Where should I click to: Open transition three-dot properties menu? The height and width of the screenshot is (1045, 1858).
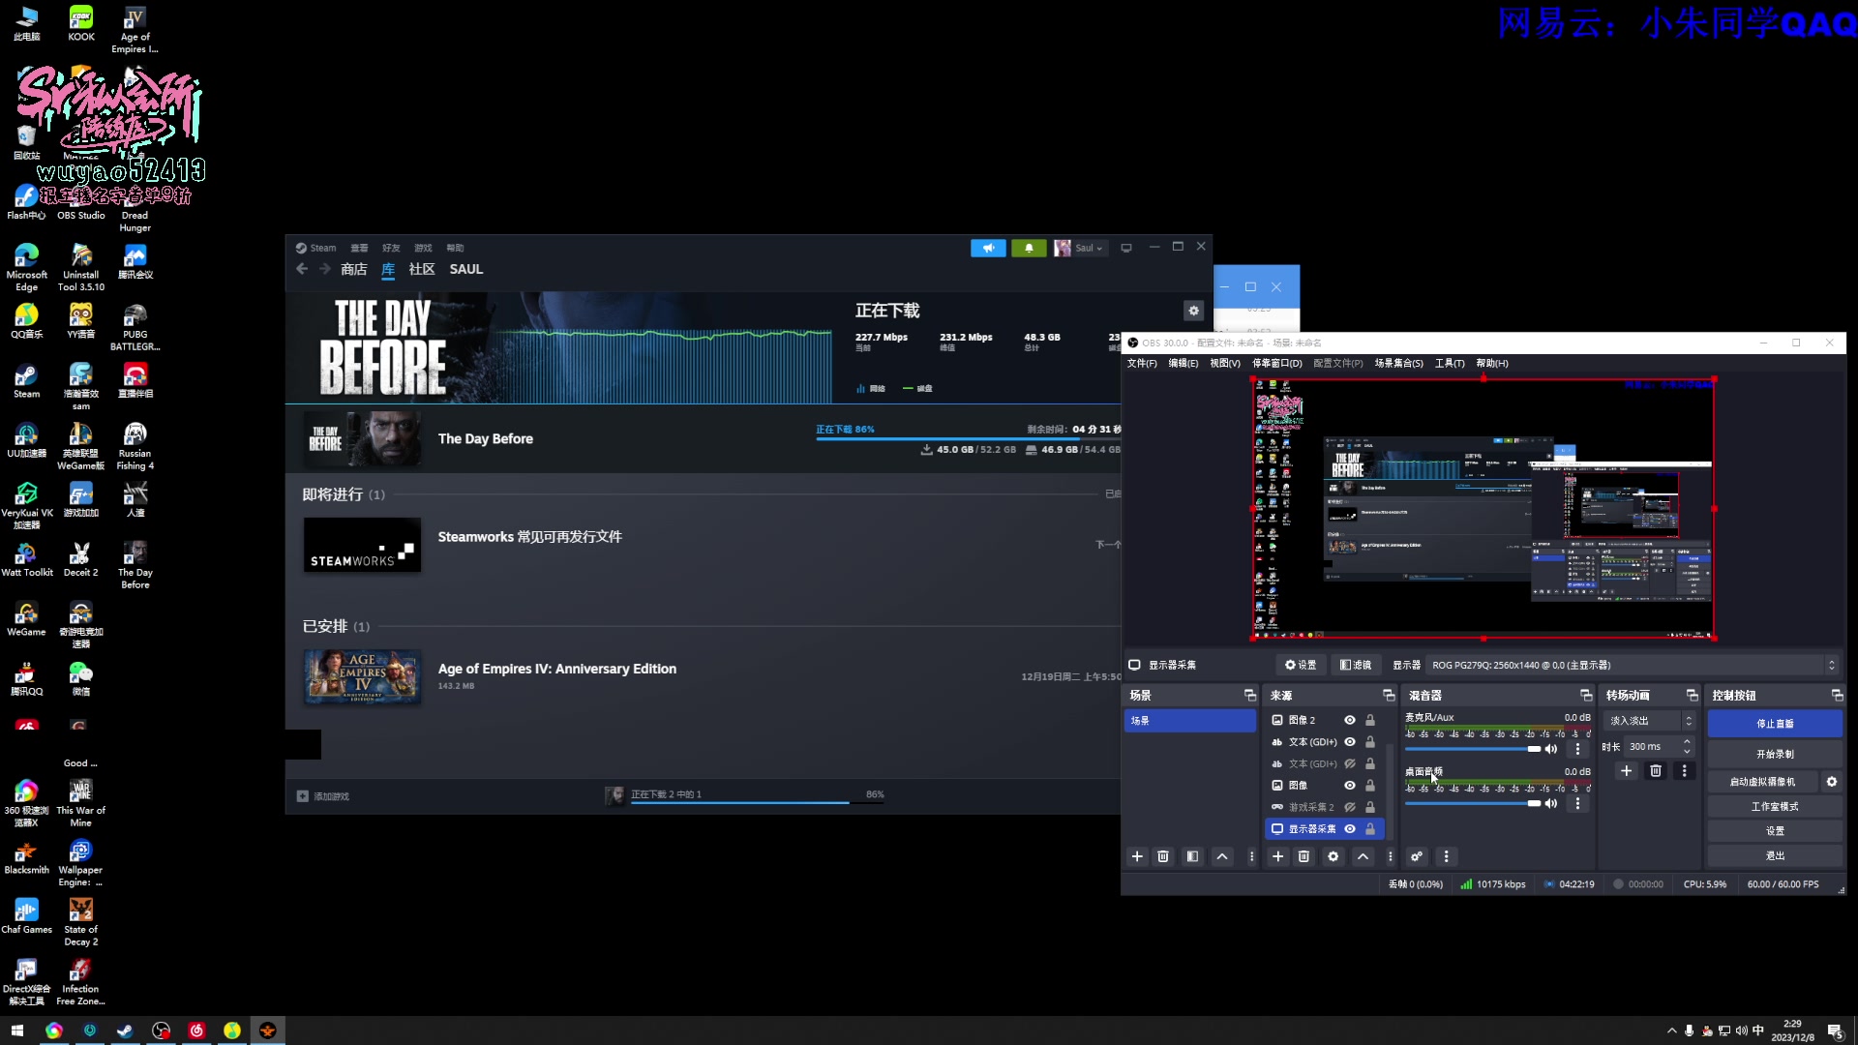pyautogui.click(x=1684, y=771)
